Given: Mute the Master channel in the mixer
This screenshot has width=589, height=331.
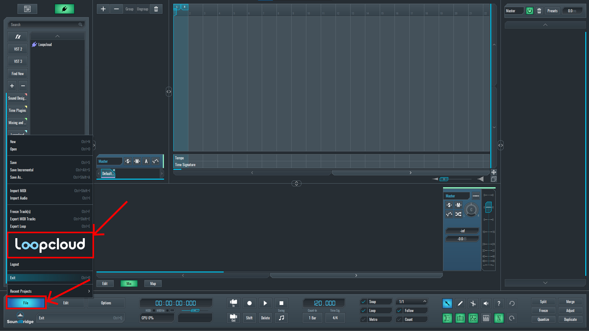Looking at the screenshot, I should click(x=458, y=205).
